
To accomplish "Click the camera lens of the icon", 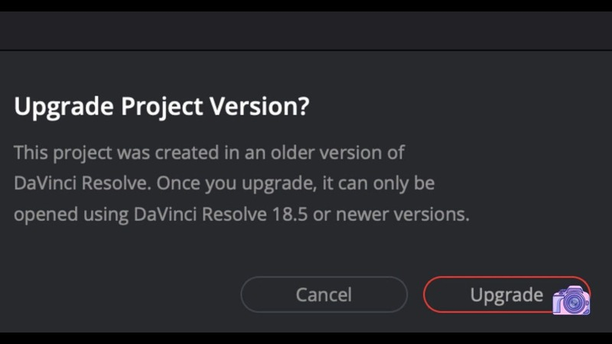I will (574, 303).
